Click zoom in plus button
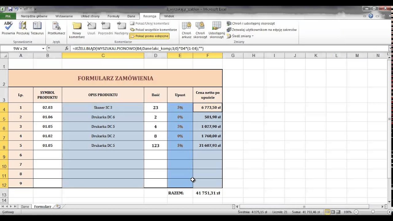The height and width of the screenshot is (221, 393). tap(389, 212)
